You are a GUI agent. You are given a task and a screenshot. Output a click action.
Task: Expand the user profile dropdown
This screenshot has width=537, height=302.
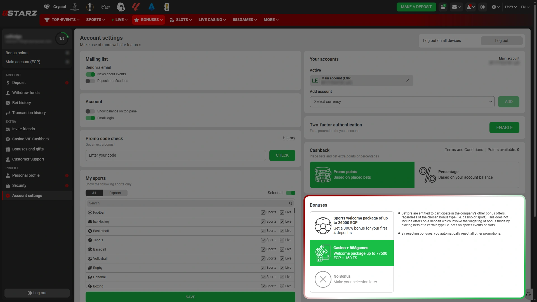tap(471, 7)
